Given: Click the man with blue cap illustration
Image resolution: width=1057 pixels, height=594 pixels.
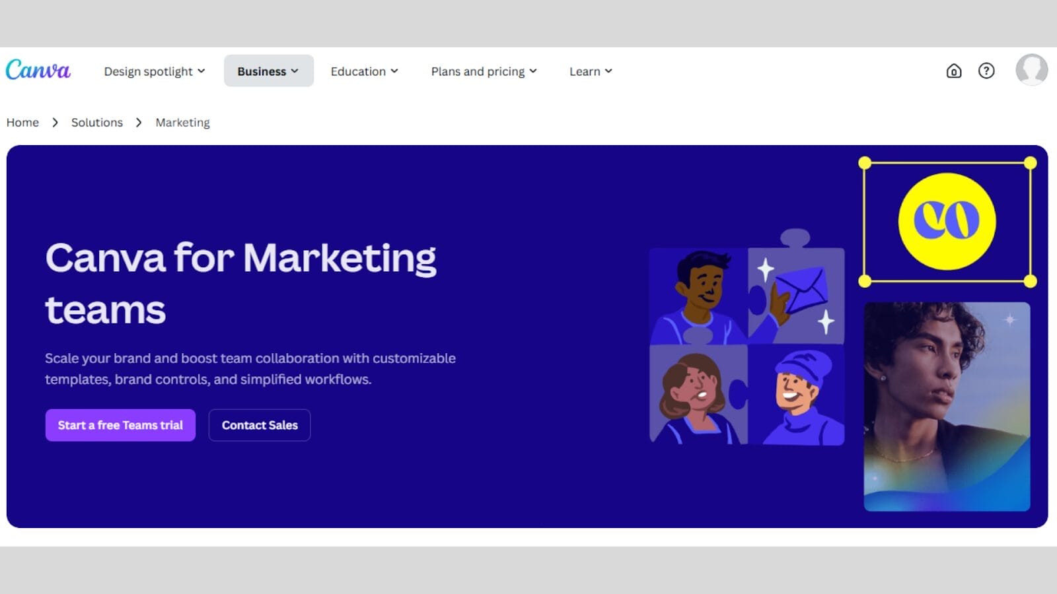Looking at the screenshot, I should point(798,396).
